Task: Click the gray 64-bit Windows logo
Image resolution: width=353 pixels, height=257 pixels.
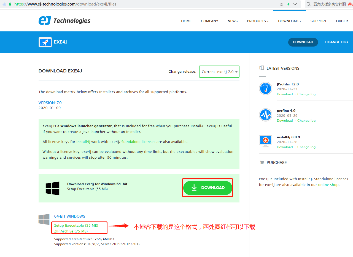Action: [x=44, y=219]
